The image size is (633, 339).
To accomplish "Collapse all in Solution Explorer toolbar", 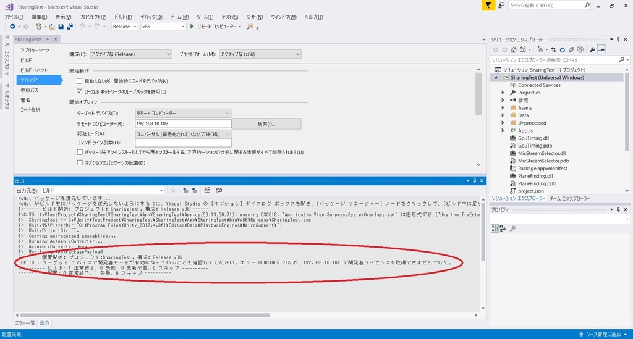I will [x=571, y=49].
